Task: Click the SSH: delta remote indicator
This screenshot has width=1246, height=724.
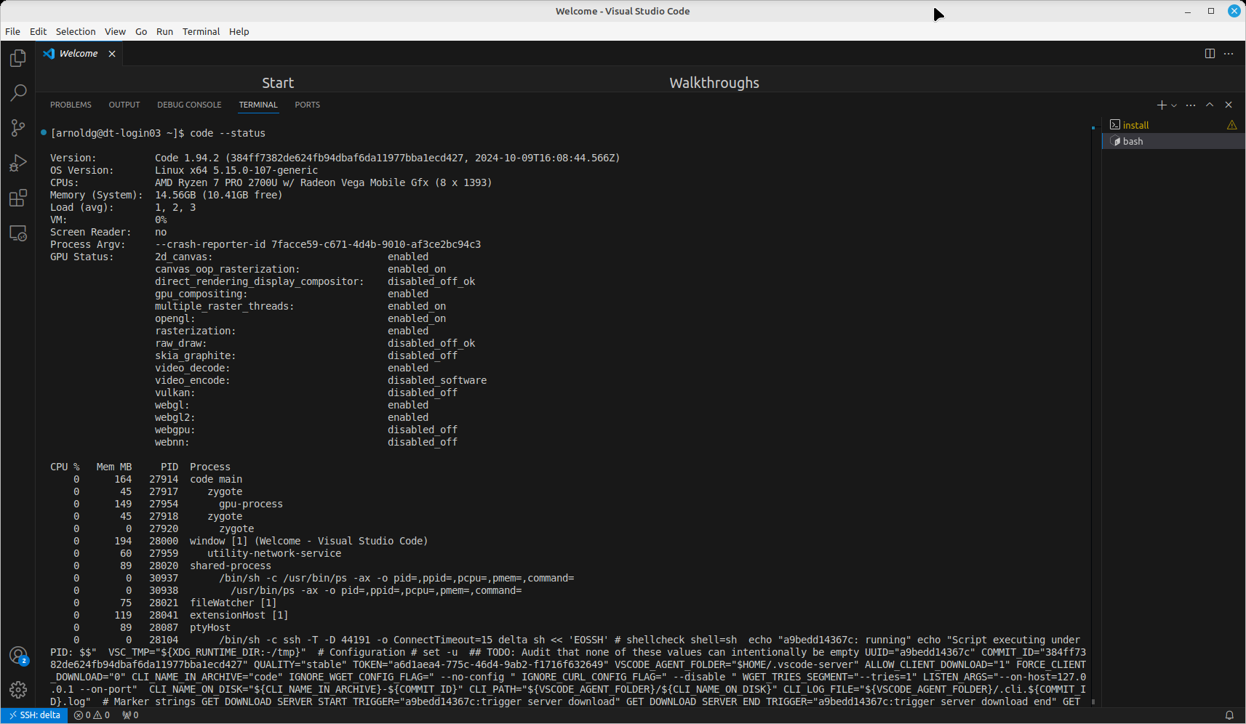Action: (34, 715)
